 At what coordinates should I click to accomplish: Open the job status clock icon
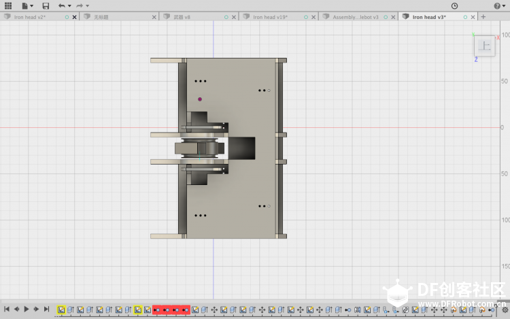[x=454, y=6]
